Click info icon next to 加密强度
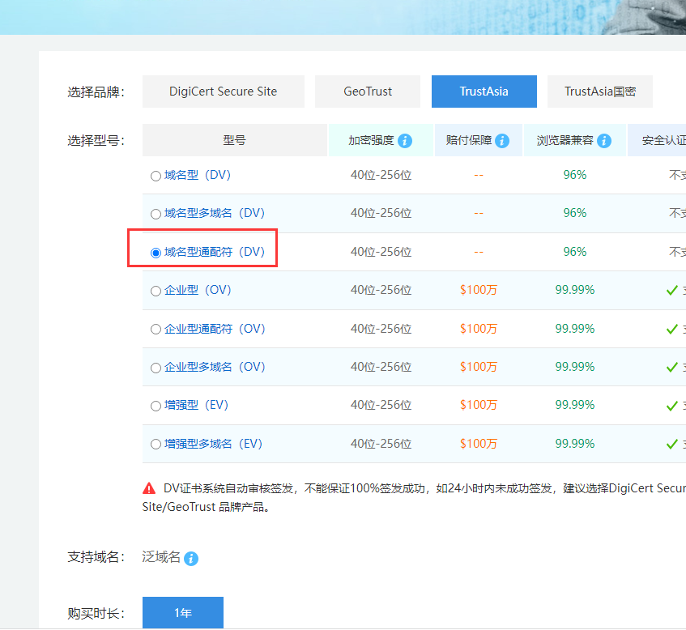686x630 pixels. (405, 141)
